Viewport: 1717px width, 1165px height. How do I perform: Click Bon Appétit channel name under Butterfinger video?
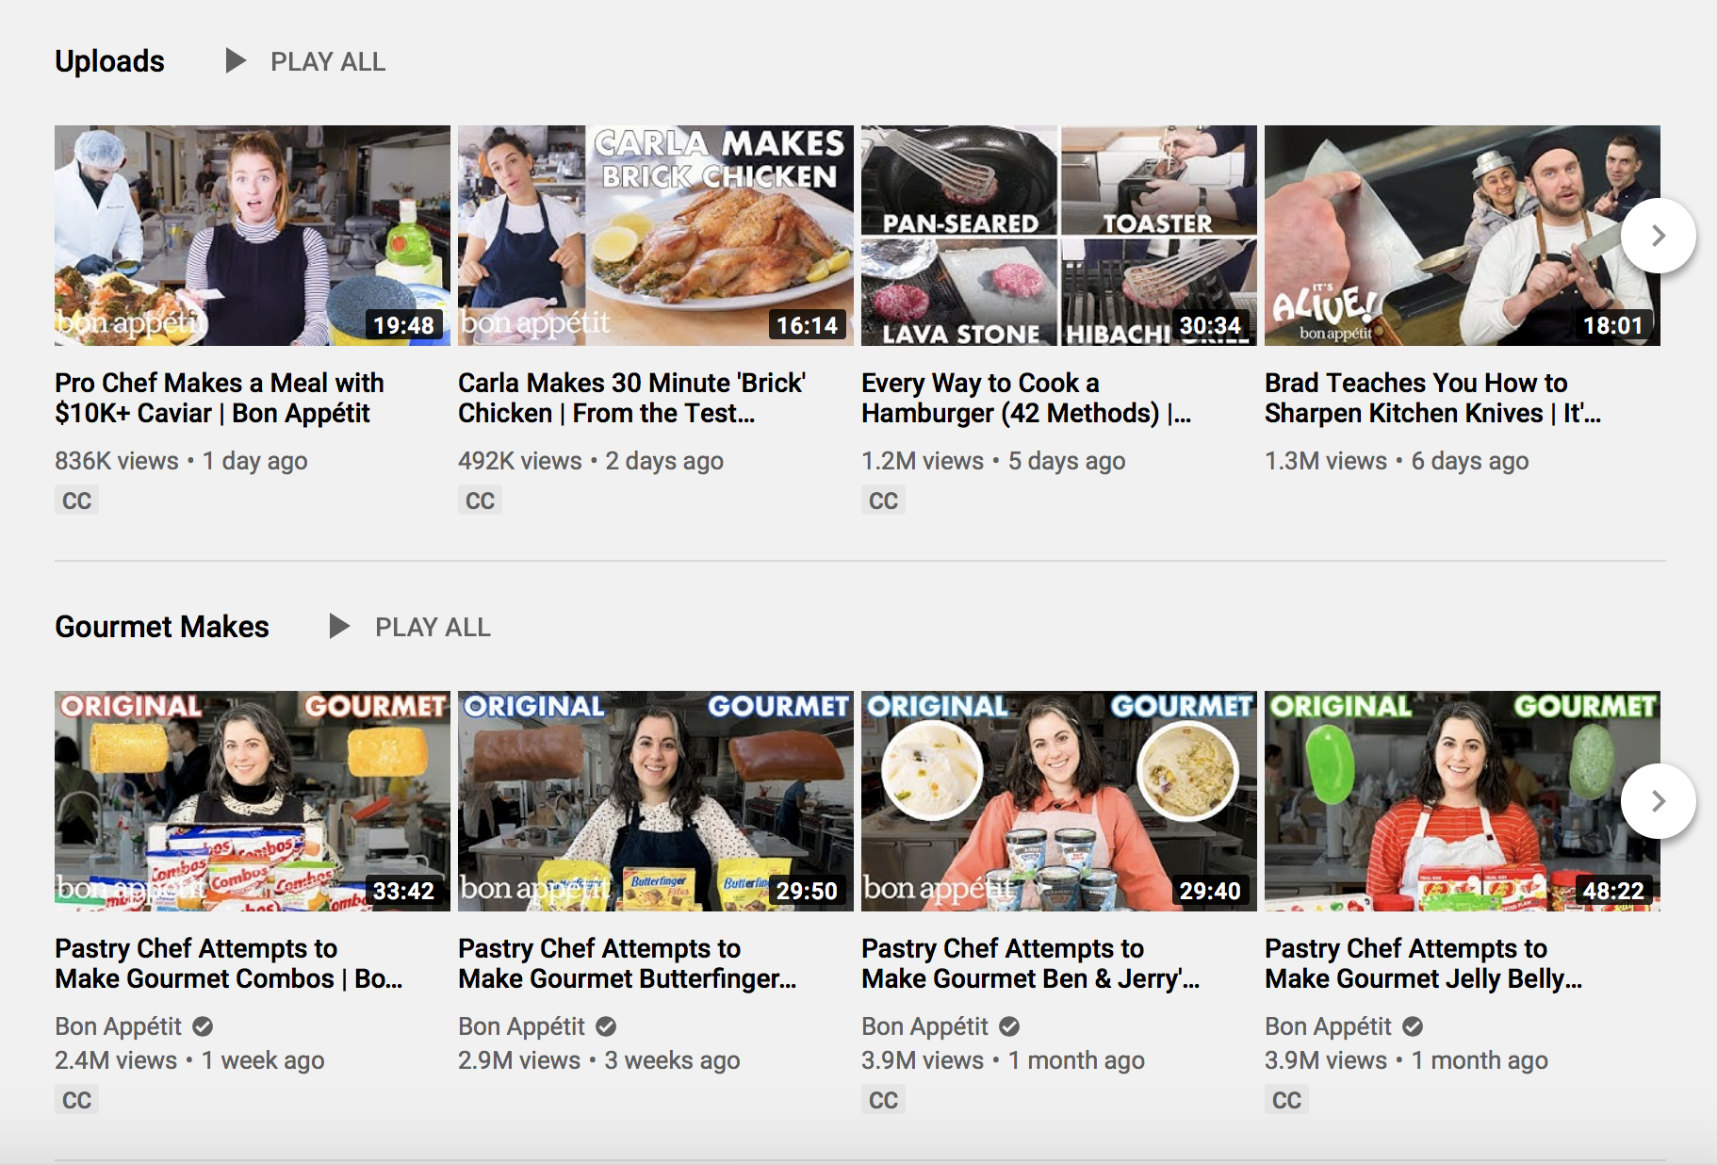pyautogui.click(x=521, y=1026)
